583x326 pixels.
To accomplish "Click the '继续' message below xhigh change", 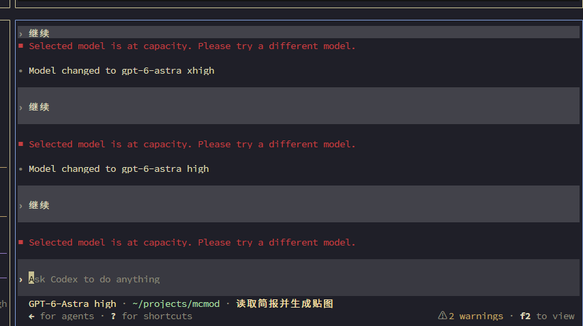I will tap(298, 106).
